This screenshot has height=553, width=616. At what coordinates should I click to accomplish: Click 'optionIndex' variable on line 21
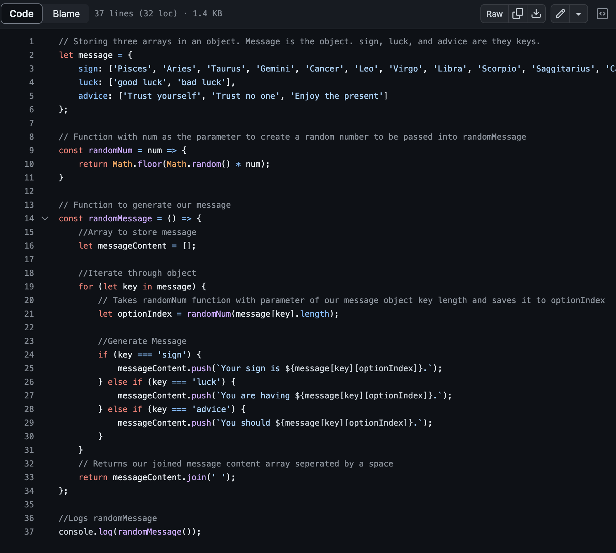(145, 314)
